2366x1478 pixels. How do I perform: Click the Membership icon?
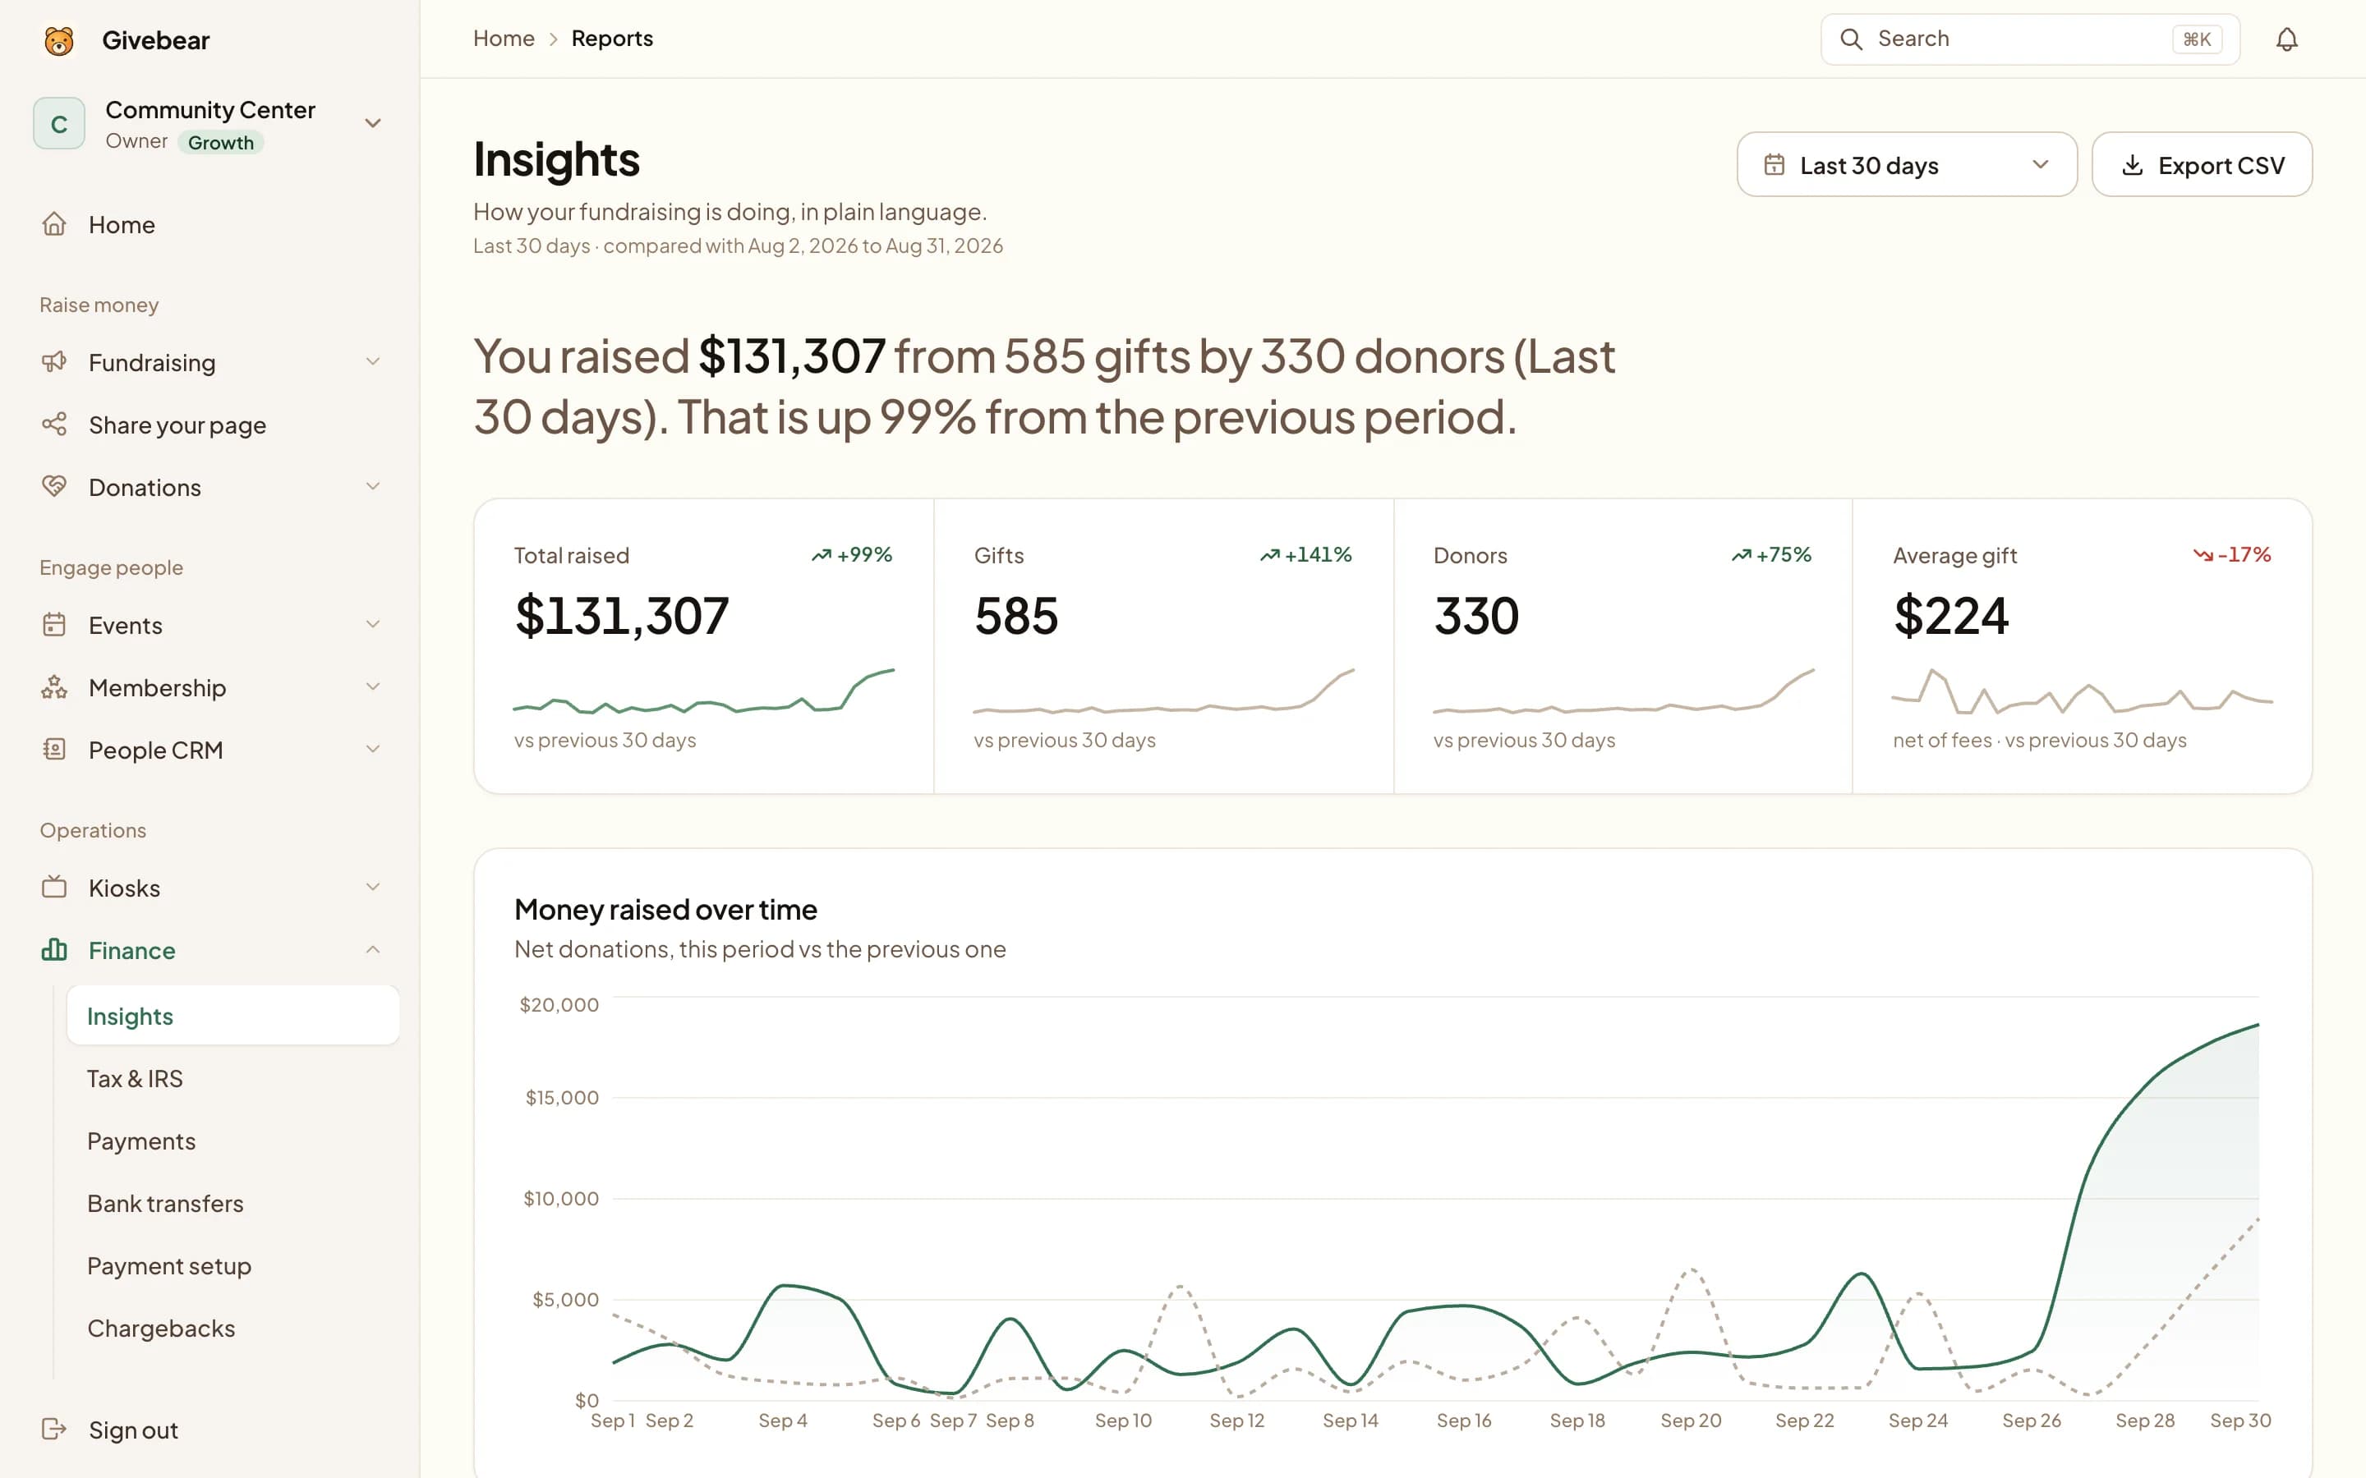[53, 687]
